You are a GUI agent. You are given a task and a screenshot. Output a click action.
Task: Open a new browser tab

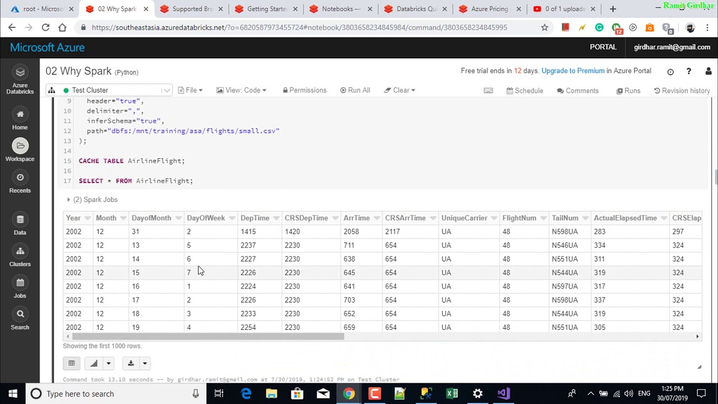coord(613,9)
